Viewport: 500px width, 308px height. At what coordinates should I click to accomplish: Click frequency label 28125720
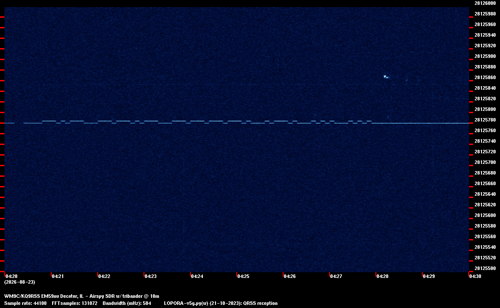485,152
